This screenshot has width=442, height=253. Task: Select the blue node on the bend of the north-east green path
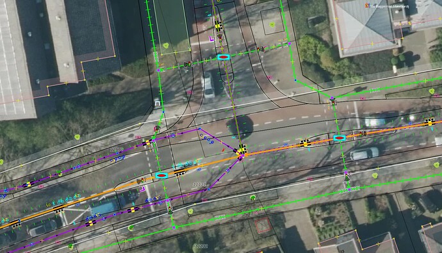tap(295, 80)
